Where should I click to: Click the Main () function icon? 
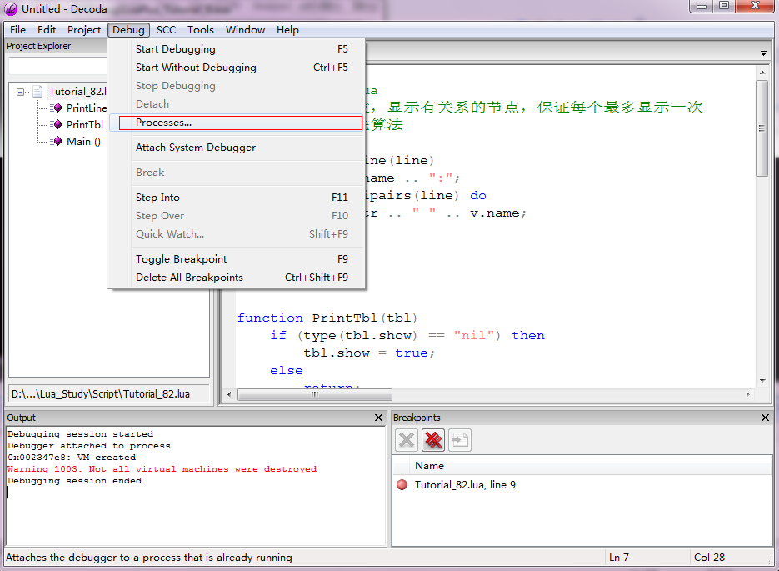(56, 141)
